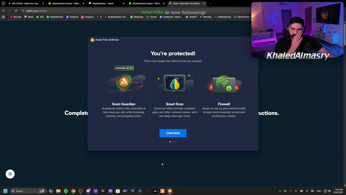346x195 pixels.
Task: Open File Explorer from the taskbar
Action: pyautogui.click(x=58, y=191)
